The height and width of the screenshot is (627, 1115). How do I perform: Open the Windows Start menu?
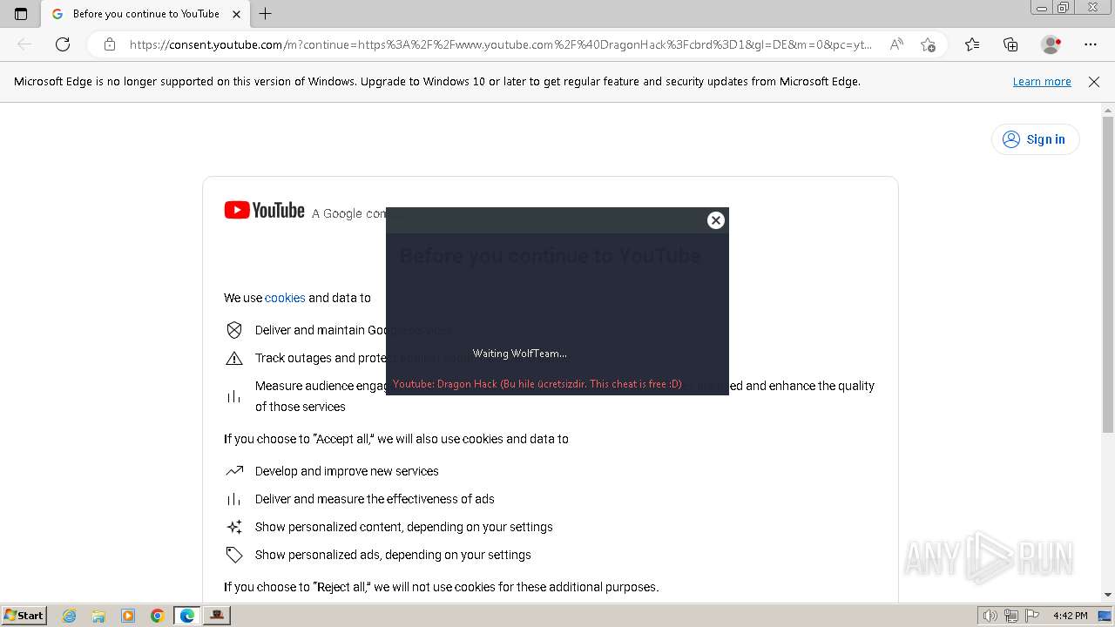click(24, 616)
